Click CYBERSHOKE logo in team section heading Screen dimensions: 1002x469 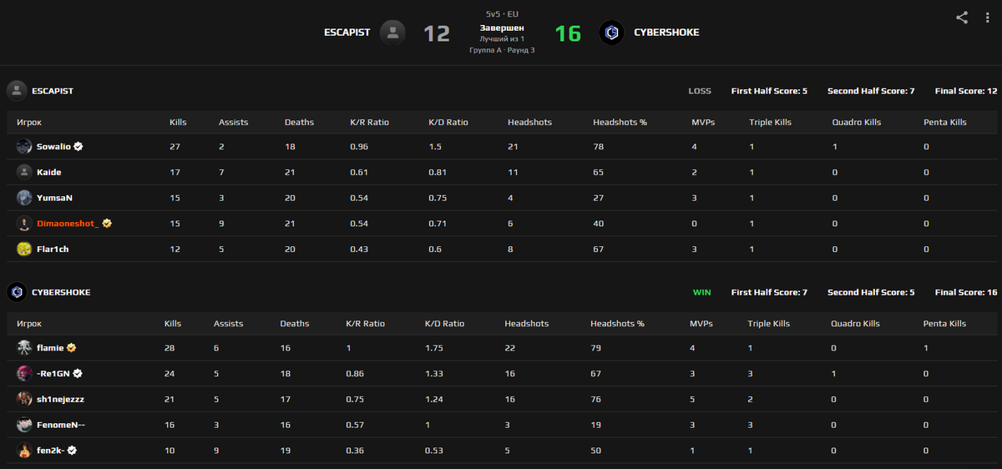click(16, 292)
